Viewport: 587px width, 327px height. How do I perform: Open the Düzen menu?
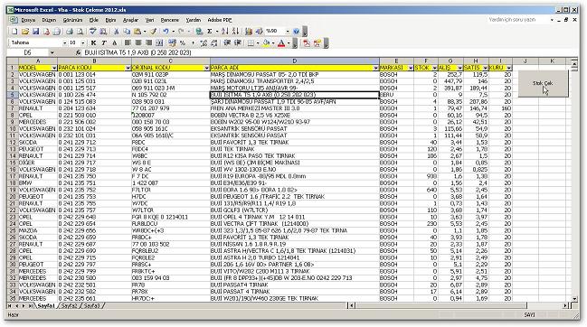click(x=49, y=20)
